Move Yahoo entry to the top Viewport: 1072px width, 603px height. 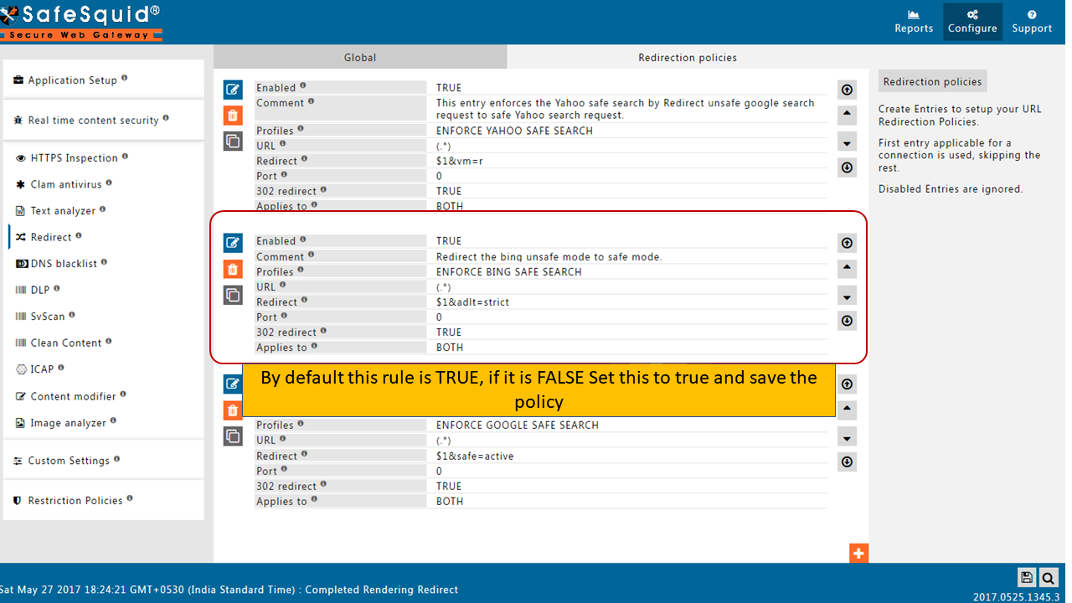click(847, 90)
